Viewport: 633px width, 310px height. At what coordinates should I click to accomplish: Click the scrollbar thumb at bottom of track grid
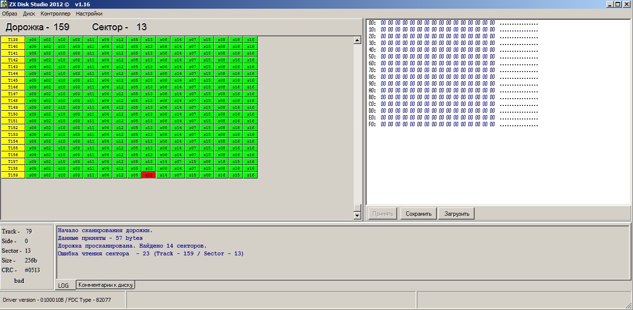(x=357, y=208)
